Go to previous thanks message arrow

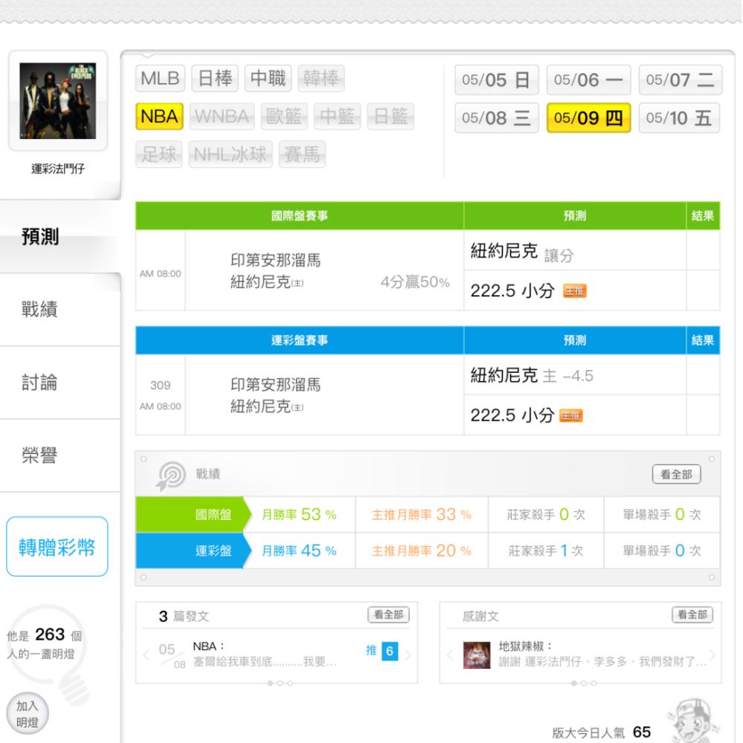coord(450,655)
